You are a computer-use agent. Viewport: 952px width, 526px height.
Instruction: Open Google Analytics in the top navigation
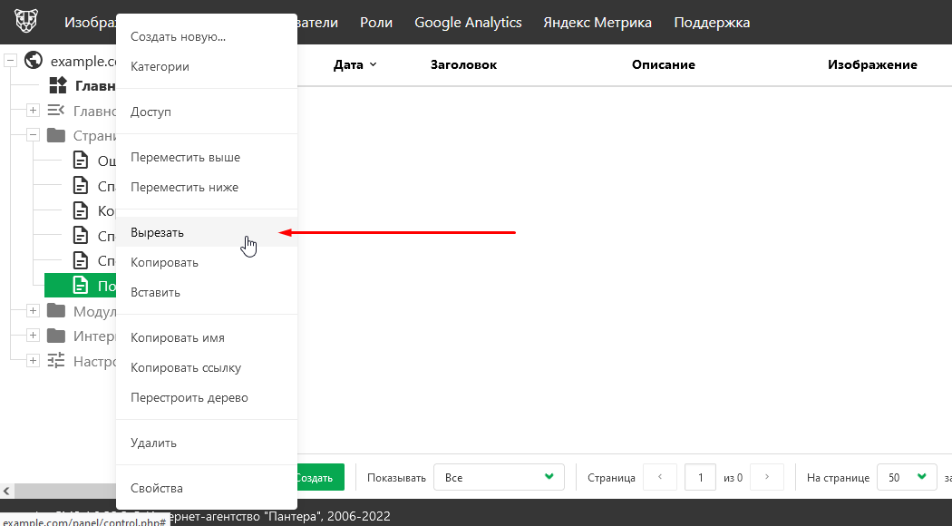(468, 23)
